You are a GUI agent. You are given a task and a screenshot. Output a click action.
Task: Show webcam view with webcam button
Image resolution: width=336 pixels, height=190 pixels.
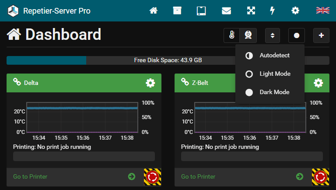click(248, 35)
